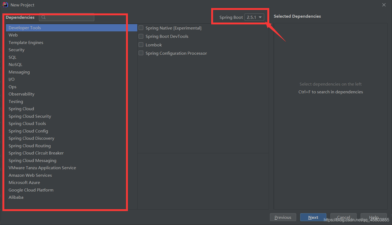Tick the Lombok checkbox
Screen dimensions: 392x225
coord(141,45)
